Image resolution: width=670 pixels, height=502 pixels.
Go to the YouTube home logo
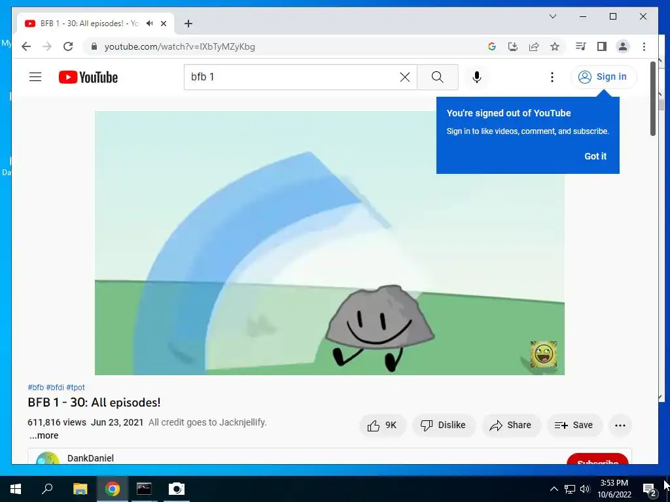pyautogui.click(x=88, y=77)
